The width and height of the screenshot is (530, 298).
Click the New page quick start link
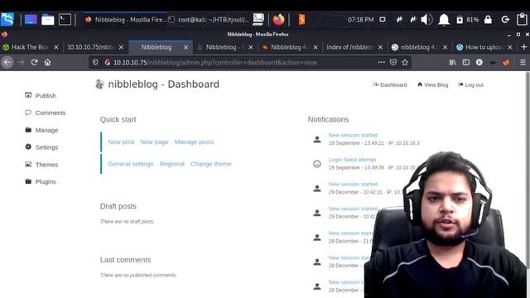point(154,142)
